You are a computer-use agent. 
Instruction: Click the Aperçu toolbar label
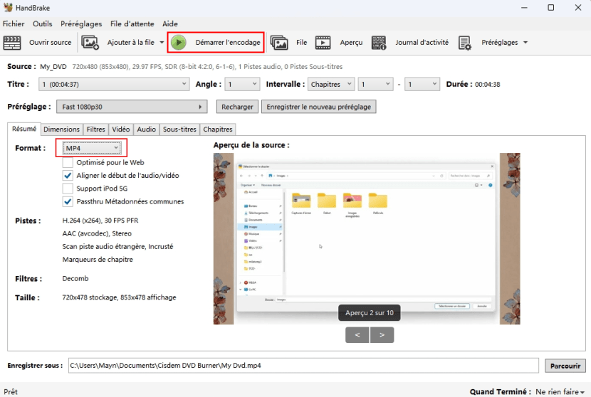tap(351, 43)
